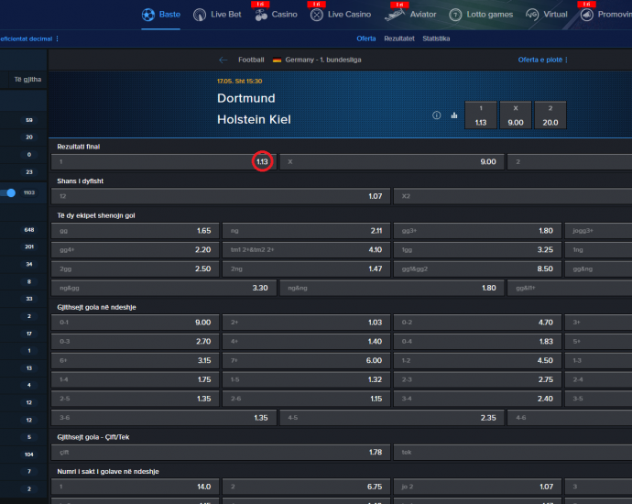Open the Koeficientat decimal options menu
The width and height of the screenshot is (632, 504).
click(30, 38)
